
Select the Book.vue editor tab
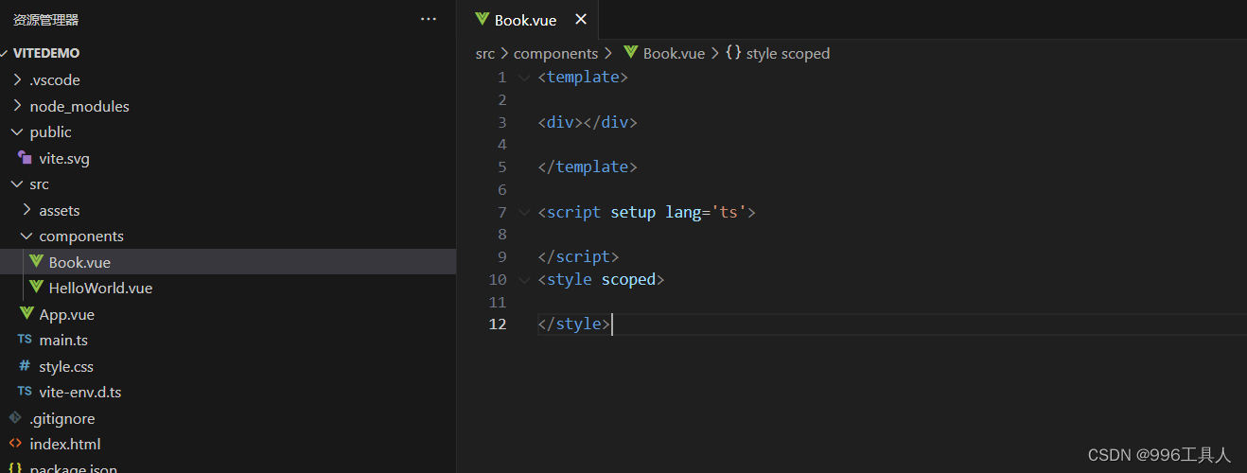tap(528, 20)
